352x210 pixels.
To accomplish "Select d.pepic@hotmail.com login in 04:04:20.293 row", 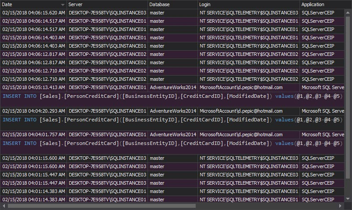I will coord(249,111).
